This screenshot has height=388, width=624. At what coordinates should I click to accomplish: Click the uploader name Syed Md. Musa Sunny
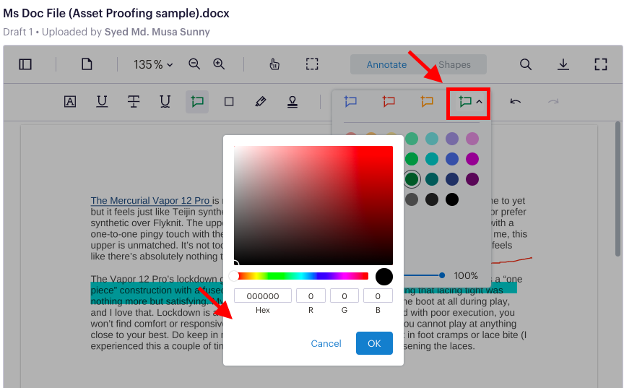coord(157,32)
